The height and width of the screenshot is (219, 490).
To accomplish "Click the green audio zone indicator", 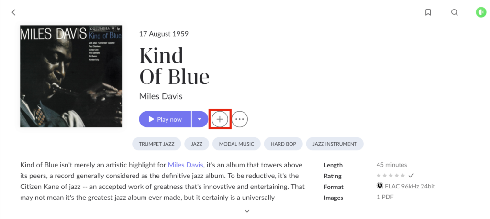I will 481,12.
